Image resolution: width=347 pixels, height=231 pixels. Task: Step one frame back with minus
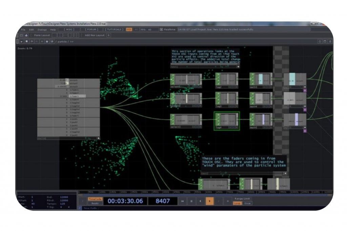pos(219,201)
